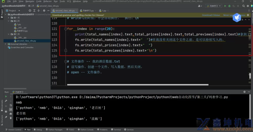Hide the Run panel with minus icon
This screenshot has width=253, height=132.
[249, 92]
